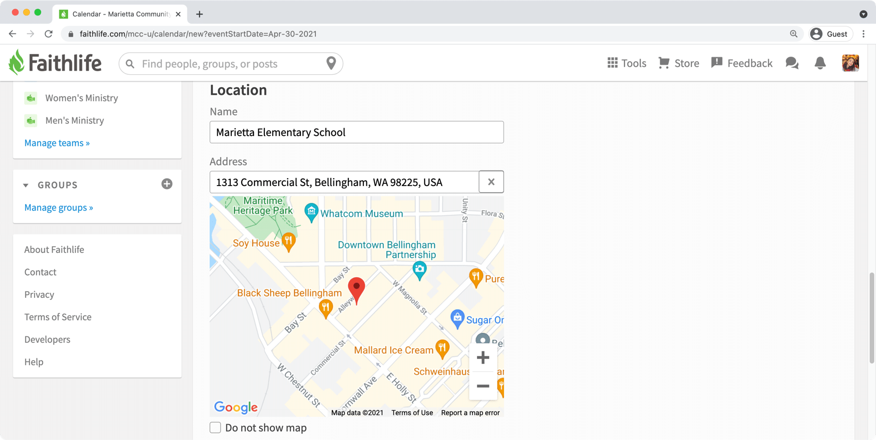Open the Developers link
876x440 pixels.
coord(47,340)
